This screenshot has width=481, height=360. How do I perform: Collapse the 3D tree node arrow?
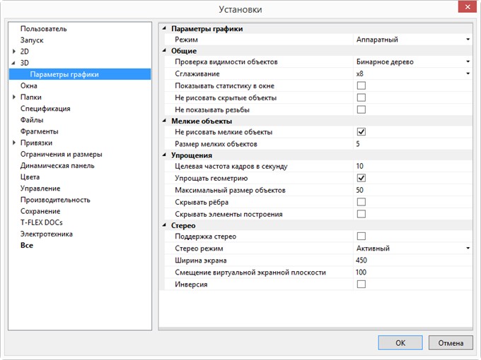pyautogui.click(x=14, y=63)
